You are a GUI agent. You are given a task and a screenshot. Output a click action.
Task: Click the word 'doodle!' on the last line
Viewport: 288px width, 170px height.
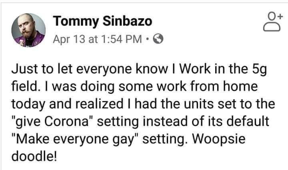point(34,156)
